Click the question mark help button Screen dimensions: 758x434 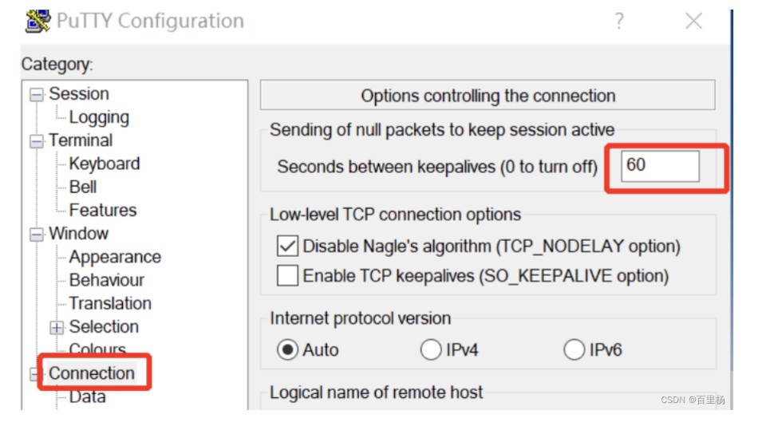click(619, 22)
